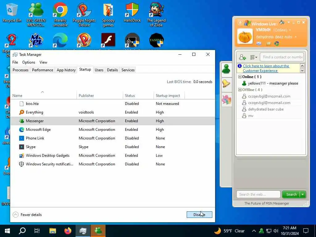Open the View menu in Task Manager
This screenshot has width=316, height=237.
(43, 62)
